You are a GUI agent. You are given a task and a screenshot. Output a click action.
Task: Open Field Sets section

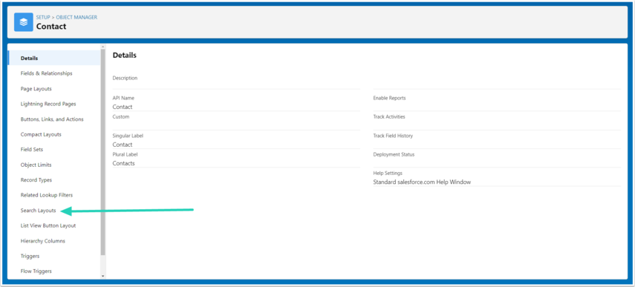[x=32, y=150]
